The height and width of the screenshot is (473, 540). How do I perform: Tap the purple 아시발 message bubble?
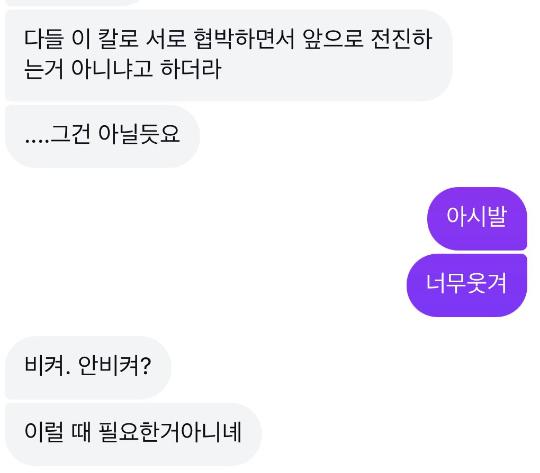[476, 218]
